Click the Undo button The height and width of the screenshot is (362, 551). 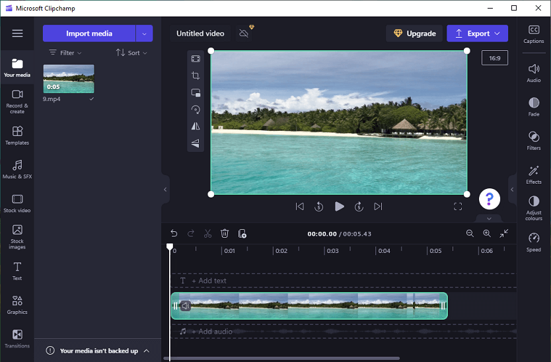click(174, 233)
